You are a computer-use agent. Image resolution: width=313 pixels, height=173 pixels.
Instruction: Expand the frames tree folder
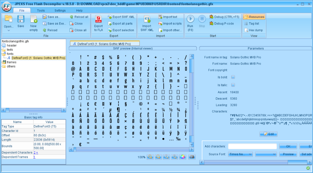[x=4, y=62]
